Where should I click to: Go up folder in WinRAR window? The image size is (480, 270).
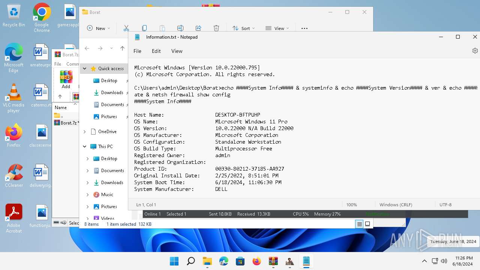[x=60, y=96]
